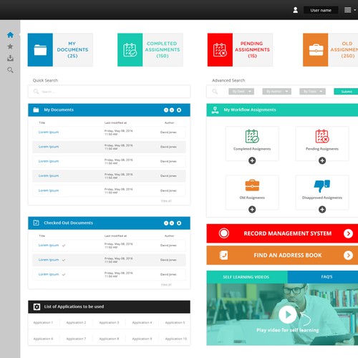Open the user profile icon in header
The image size is (358, 358).
pos(295,10)
